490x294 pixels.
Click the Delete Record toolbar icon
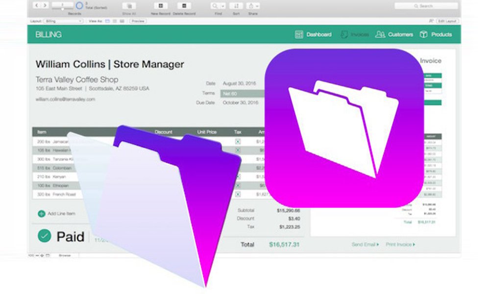click(x=184, y=5)
